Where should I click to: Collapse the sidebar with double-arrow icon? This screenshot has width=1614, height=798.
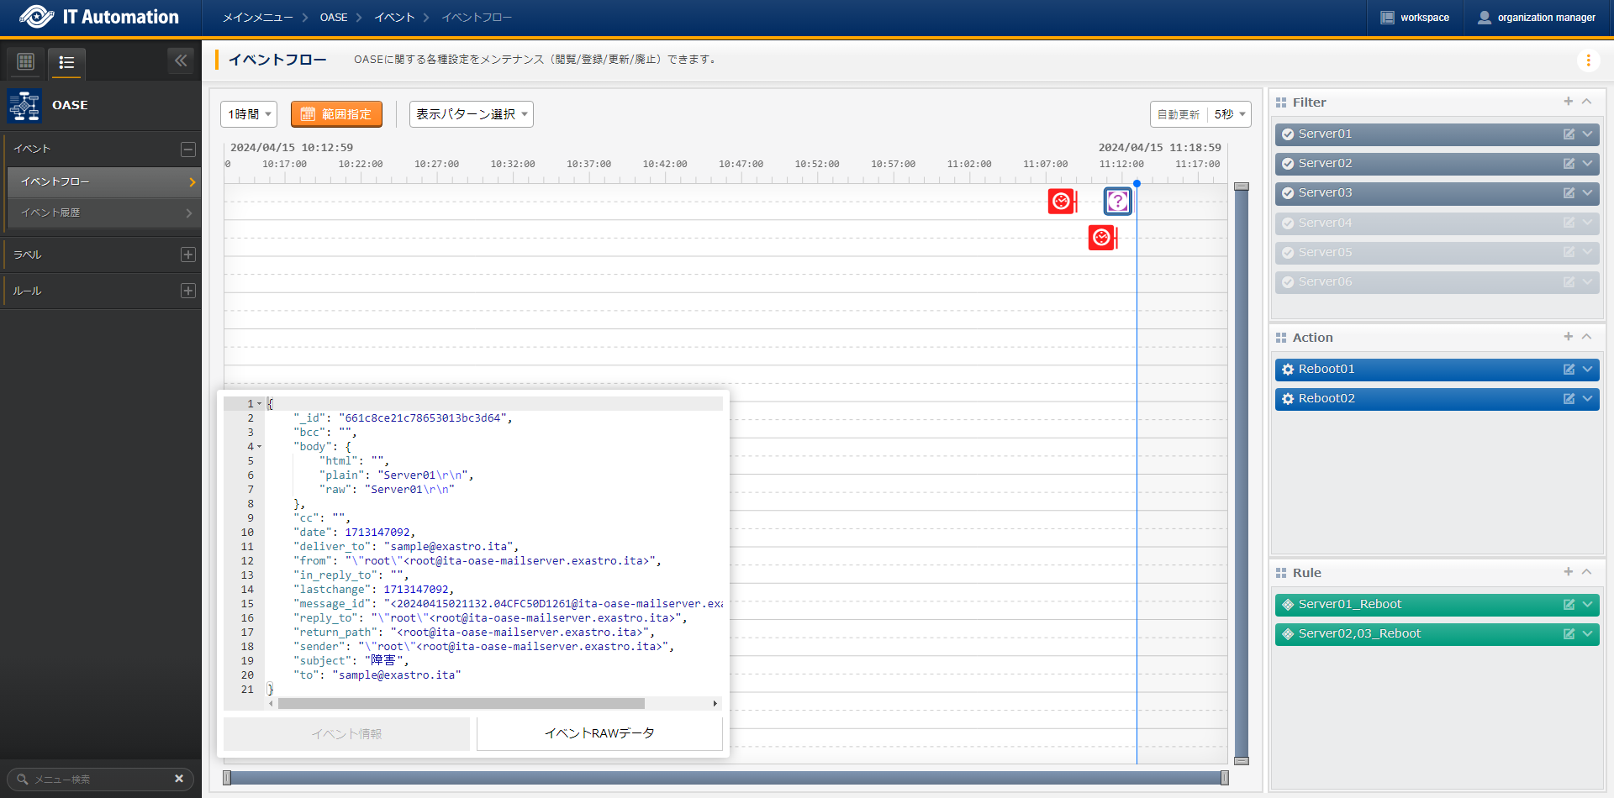coord(181,60)
